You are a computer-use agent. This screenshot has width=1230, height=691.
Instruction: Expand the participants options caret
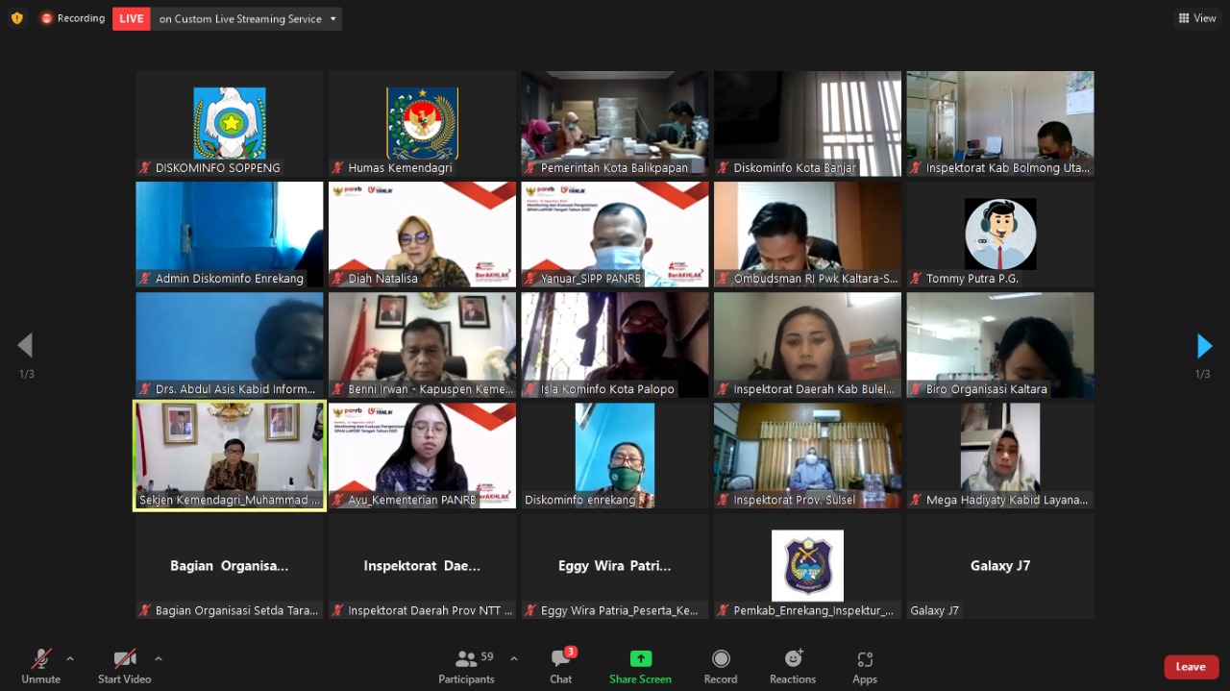pos(514,658)
